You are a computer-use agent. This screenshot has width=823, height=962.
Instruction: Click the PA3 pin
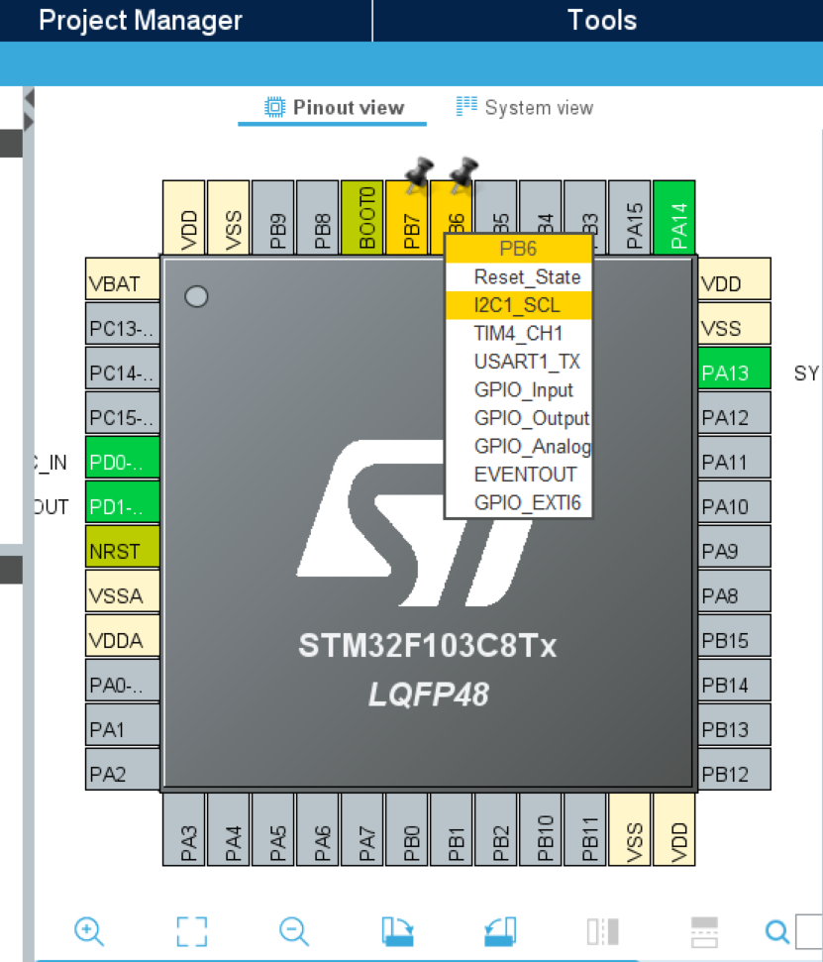(x=184, y=829)
